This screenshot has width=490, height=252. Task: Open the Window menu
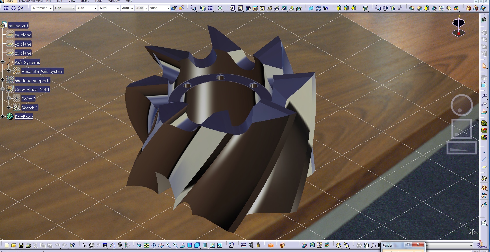114,1
